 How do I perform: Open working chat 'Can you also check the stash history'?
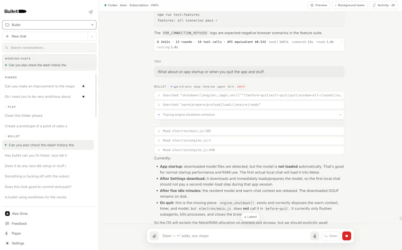tap(49, 65)
